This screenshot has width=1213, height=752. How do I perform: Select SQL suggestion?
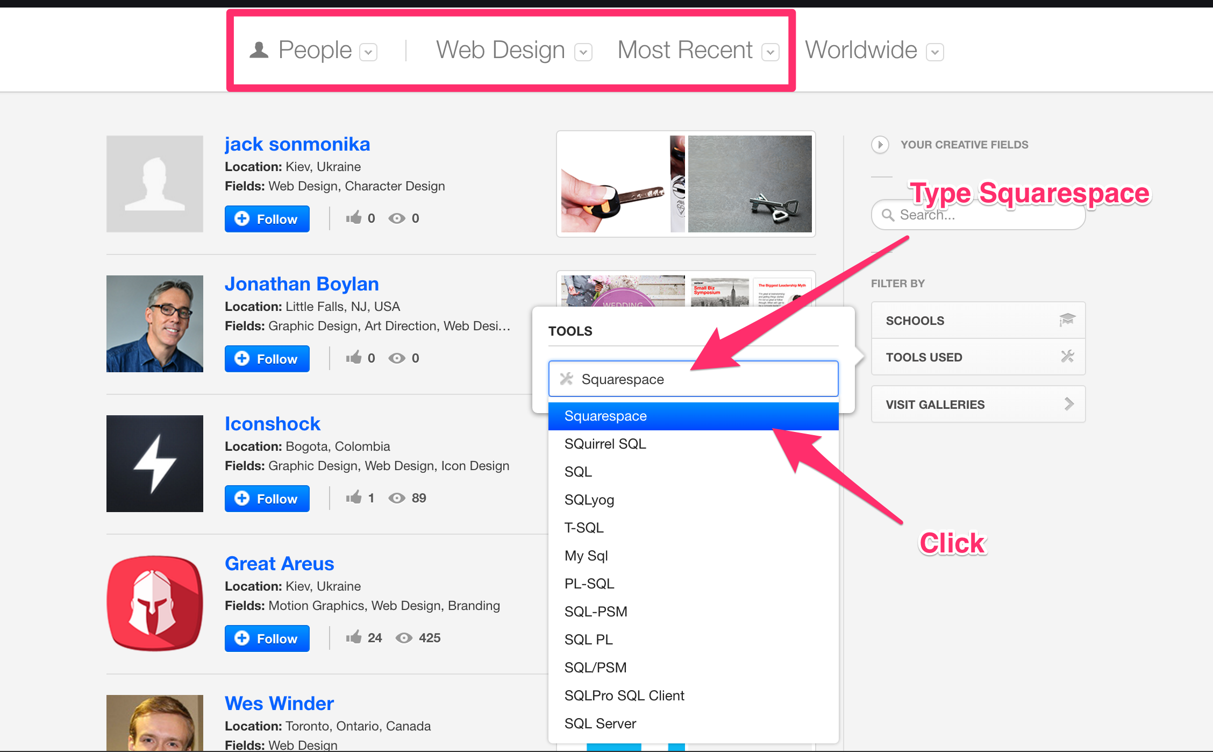click(x=693, y=472)
